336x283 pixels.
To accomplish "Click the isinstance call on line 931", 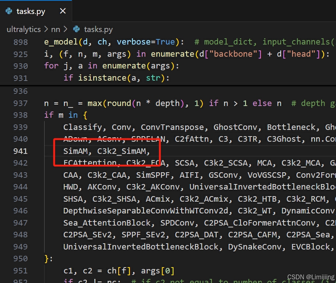I will point(102,78).
